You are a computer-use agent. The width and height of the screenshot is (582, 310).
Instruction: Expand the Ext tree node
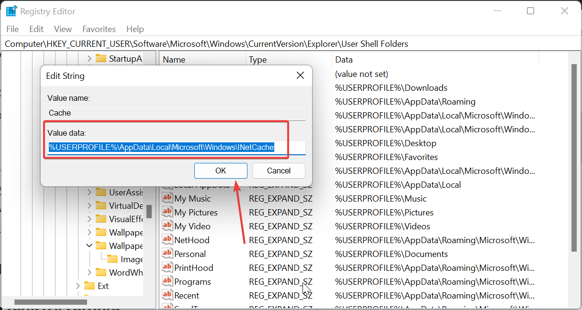point(78,286)
